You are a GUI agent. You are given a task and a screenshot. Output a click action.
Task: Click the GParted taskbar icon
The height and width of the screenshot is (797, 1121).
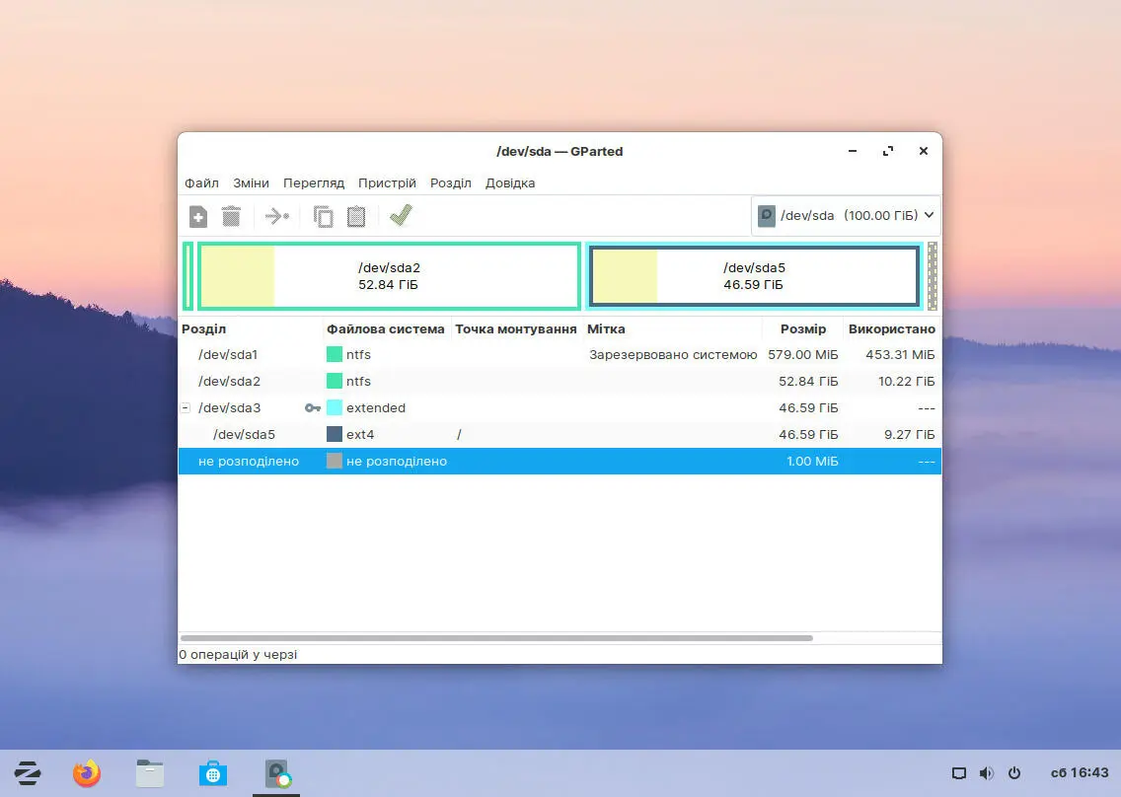pyautogui.click(x=276, y=773)
